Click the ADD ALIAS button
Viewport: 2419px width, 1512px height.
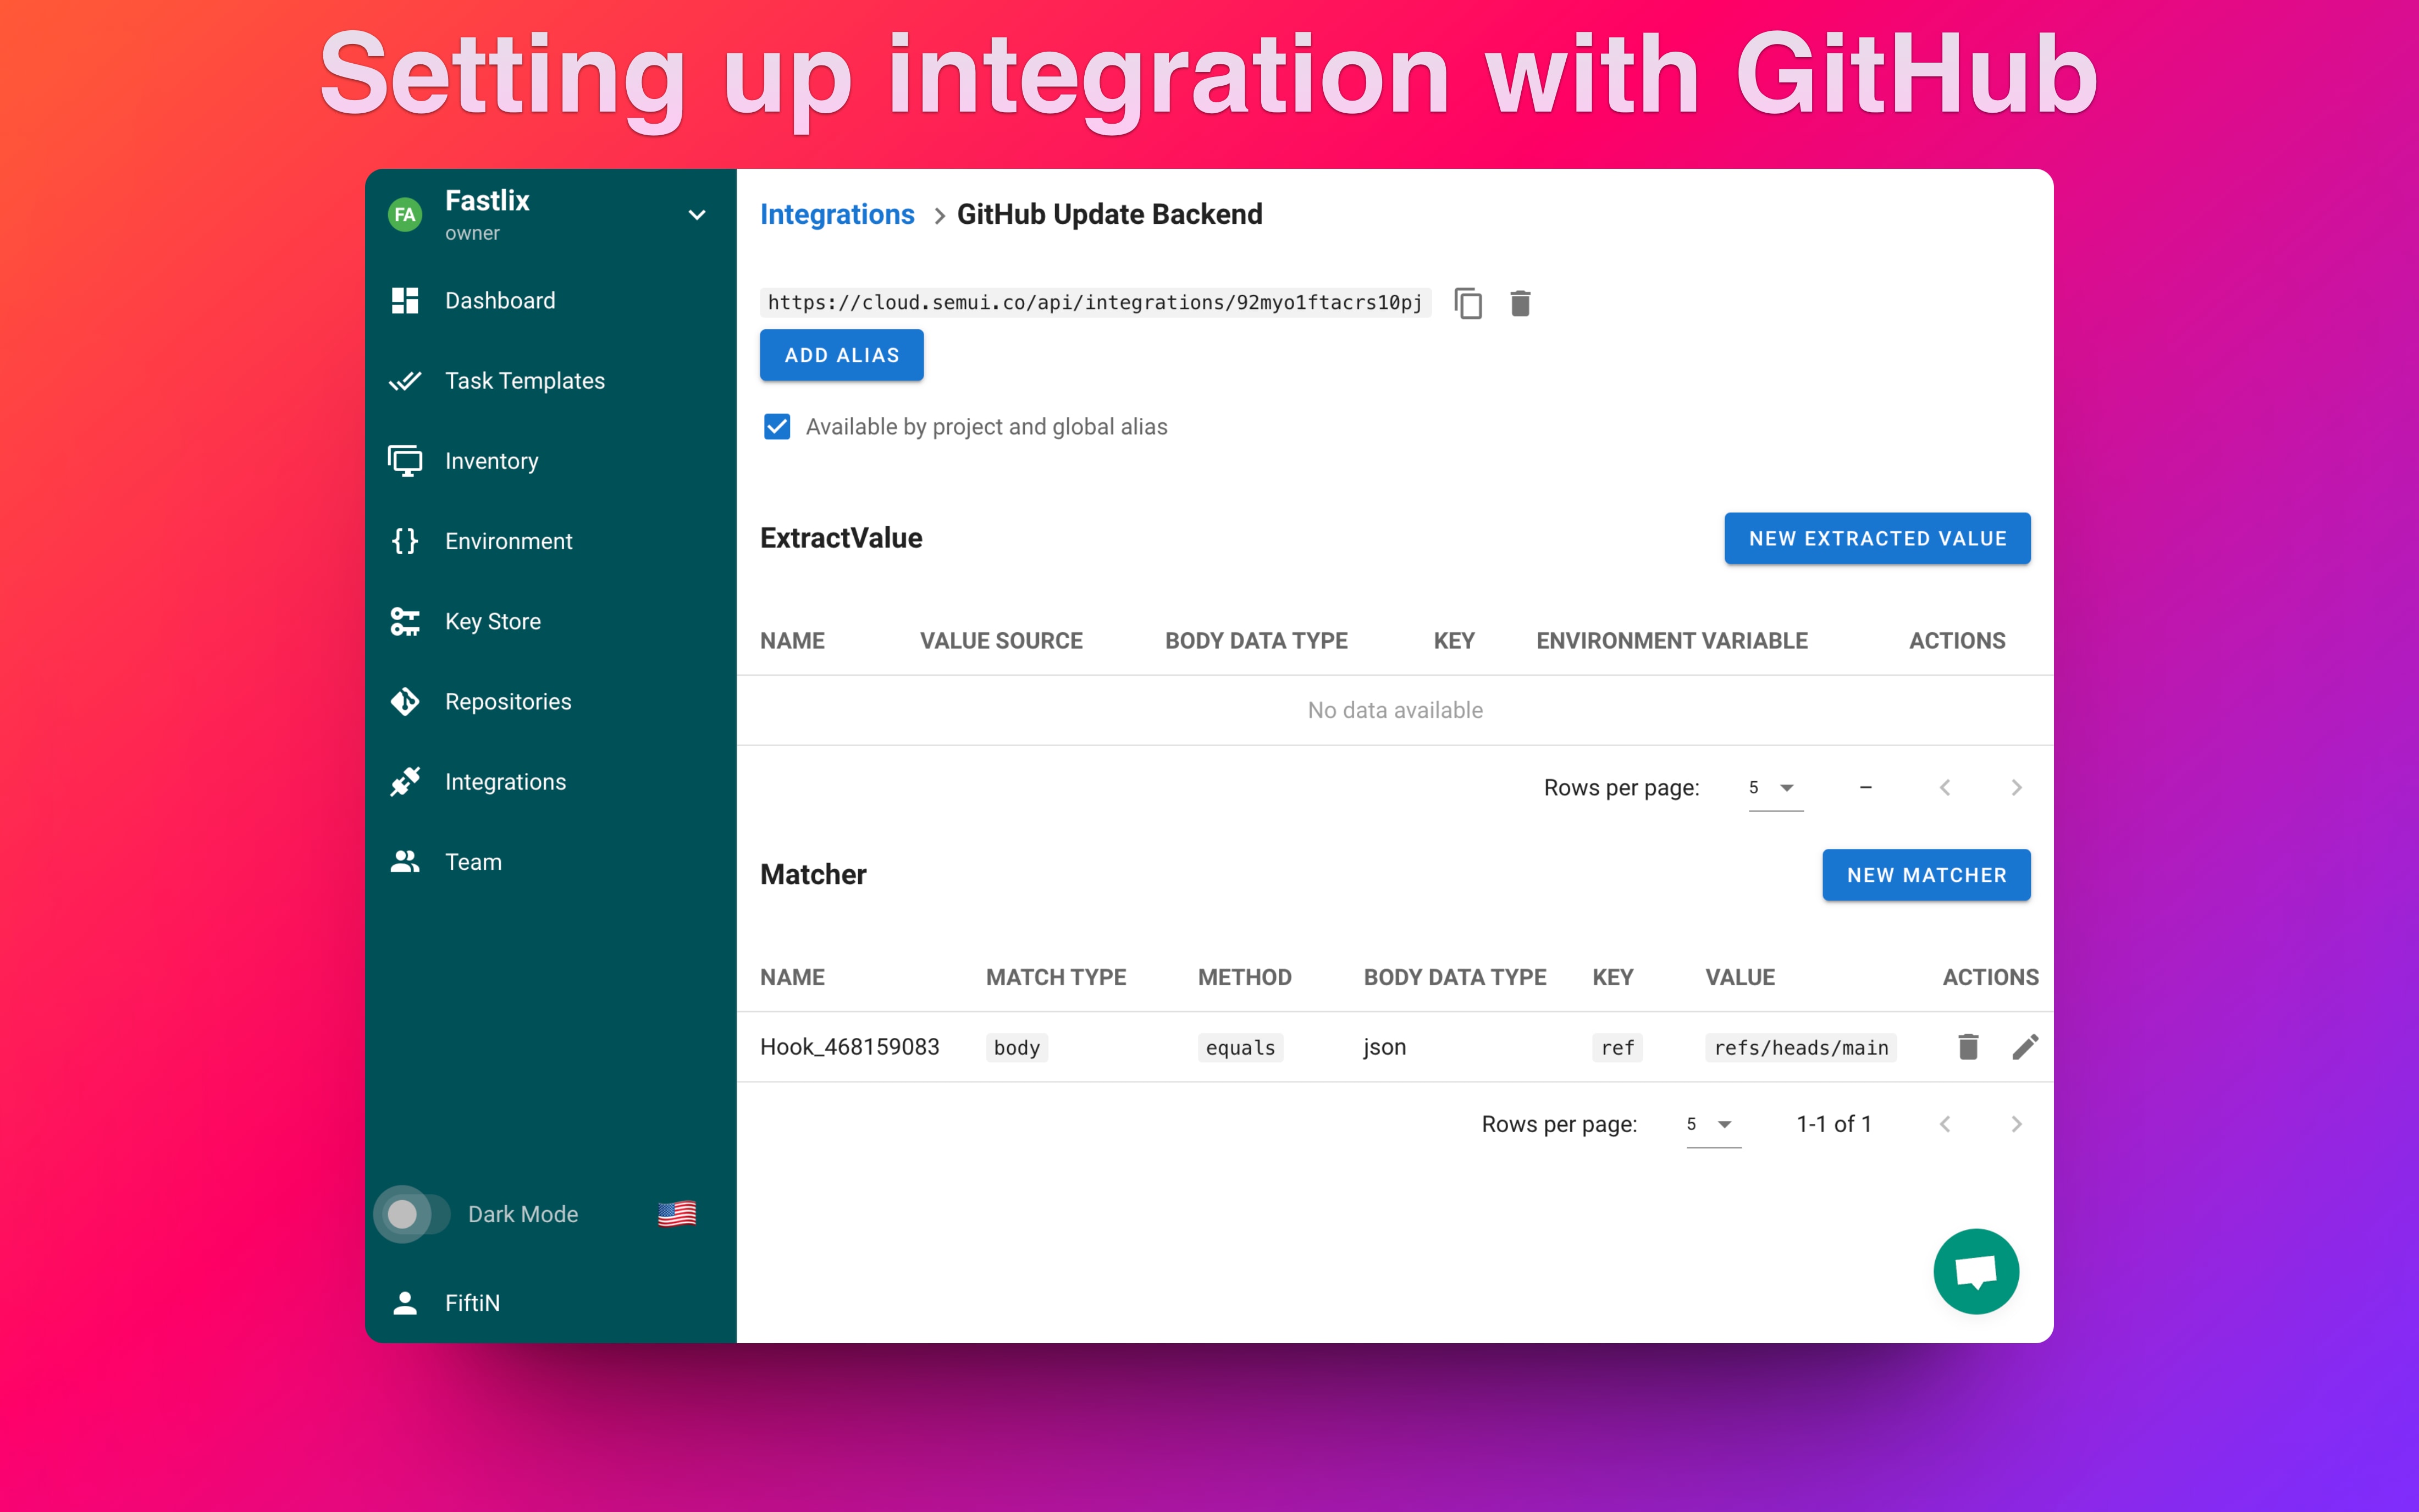tap(842, 355)
